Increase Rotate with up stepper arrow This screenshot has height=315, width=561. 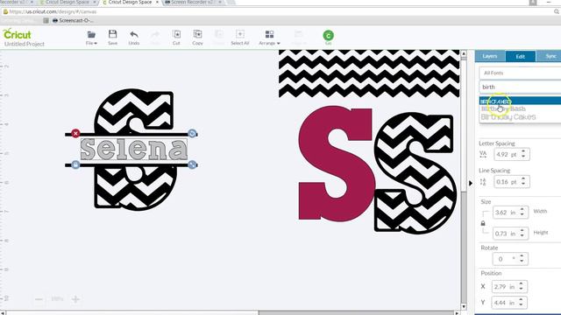coord(522,256)
